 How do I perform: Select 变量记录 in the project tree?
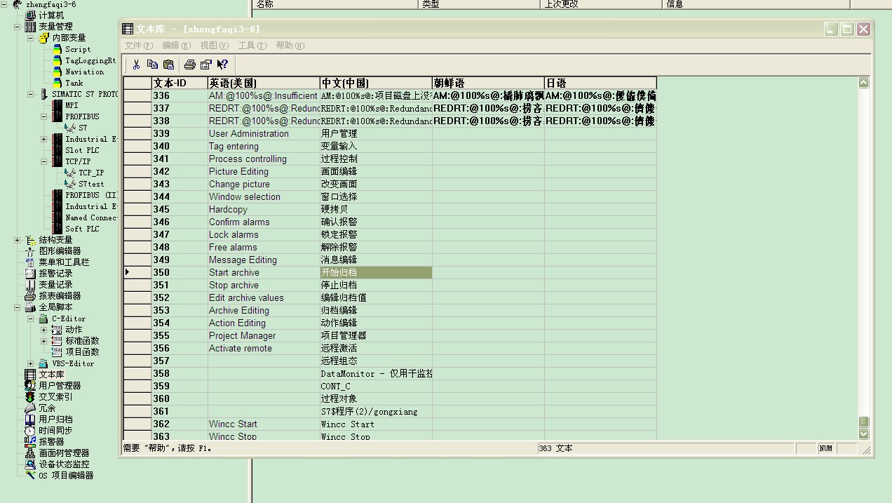[55, 284]
